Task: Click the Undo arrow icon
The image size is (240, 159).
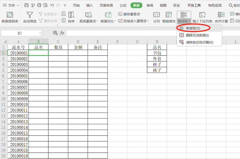Action: click(x=52, y=5)
